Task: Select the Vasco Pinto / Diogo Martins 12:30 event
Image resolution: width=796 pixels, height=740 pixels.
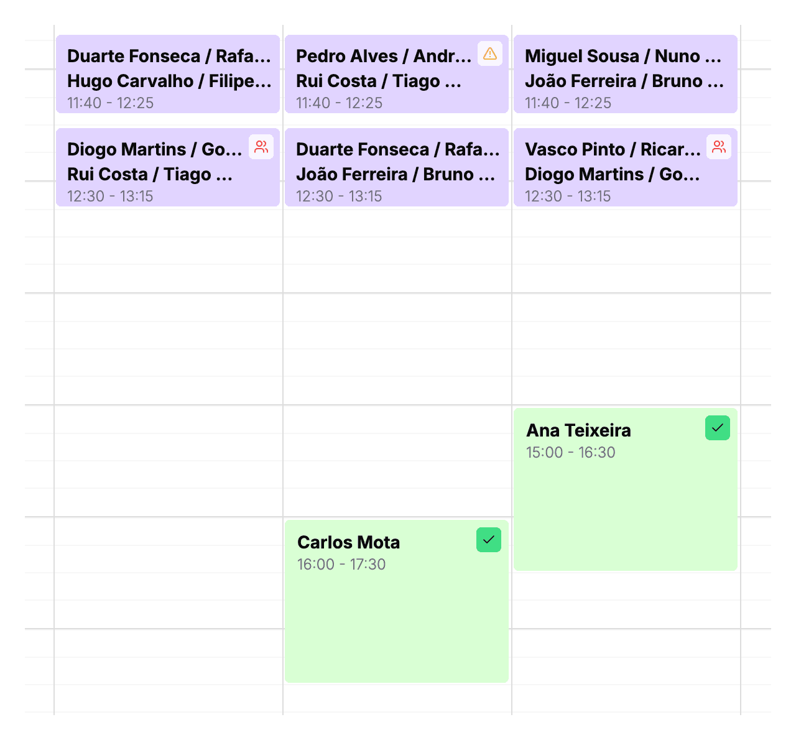Action: [626, 167]
